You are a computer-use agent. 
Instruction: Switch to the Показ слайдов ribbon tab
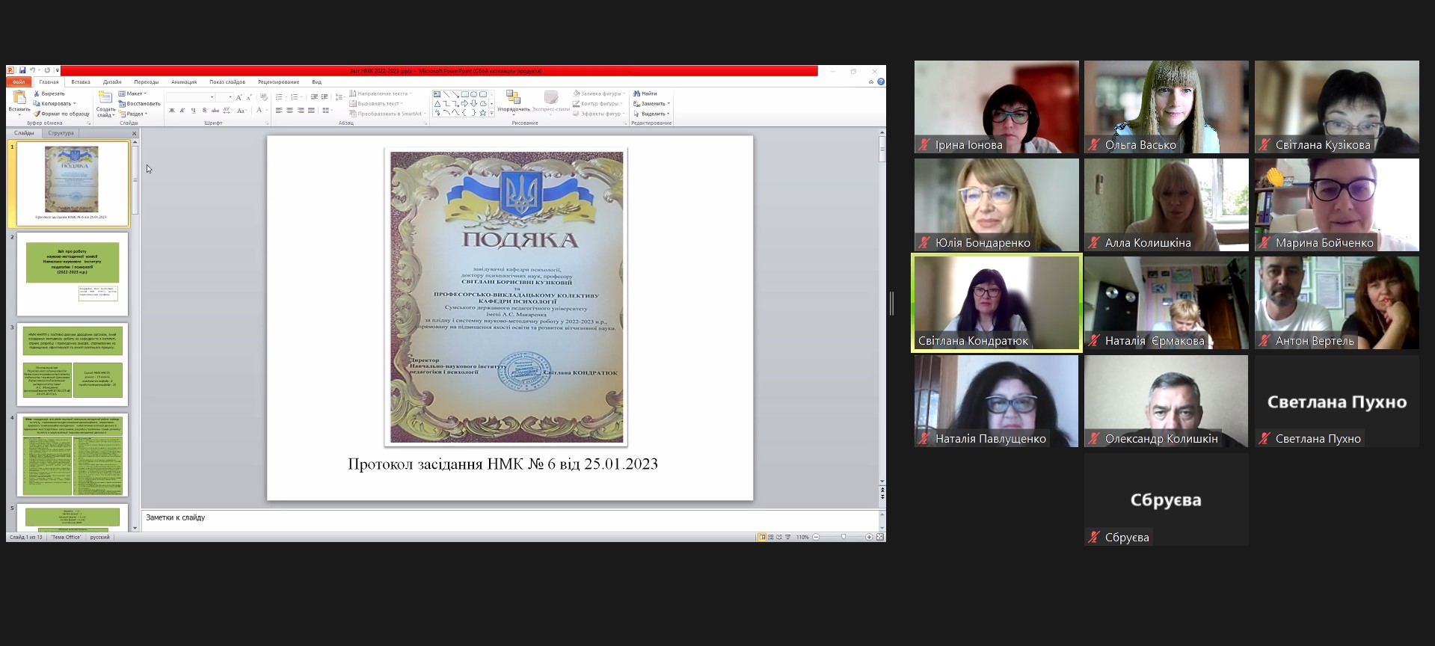pos(227,81)
